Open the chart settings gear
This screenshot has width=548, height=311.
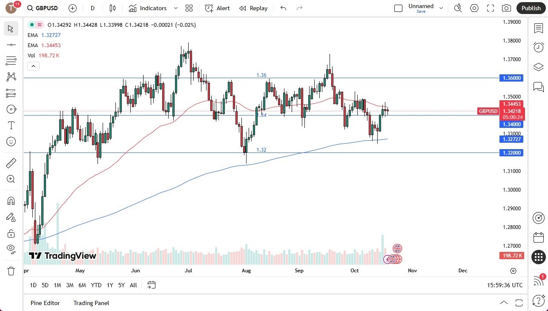(x=474, y=8)
